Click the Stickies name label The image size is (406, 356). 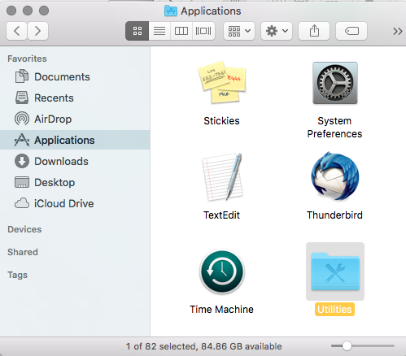tap(221, 121)
